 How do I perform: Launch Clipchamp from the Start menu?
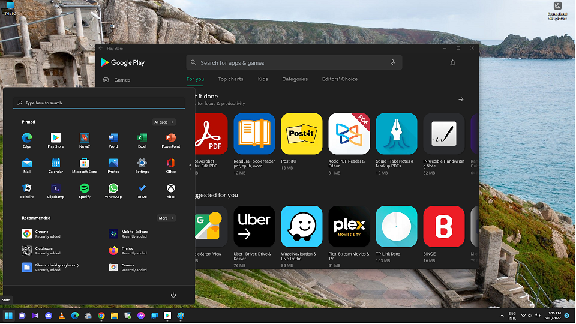click(55, 191)
